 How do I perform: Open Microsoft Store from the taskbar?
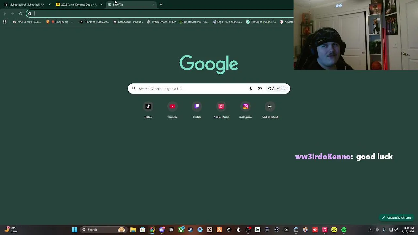click(x=142, y=230)
